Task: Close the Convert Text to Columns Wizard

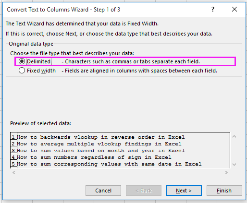Action: coord(235,9)
